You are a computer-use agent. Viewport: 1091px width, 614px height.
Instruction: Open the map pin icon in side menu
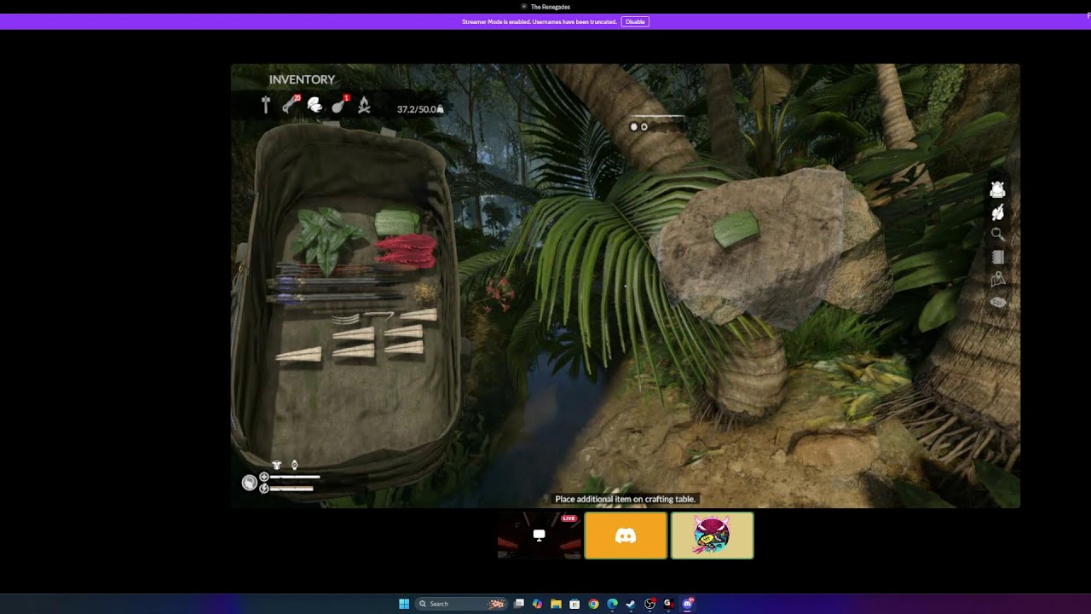(997, 280)
